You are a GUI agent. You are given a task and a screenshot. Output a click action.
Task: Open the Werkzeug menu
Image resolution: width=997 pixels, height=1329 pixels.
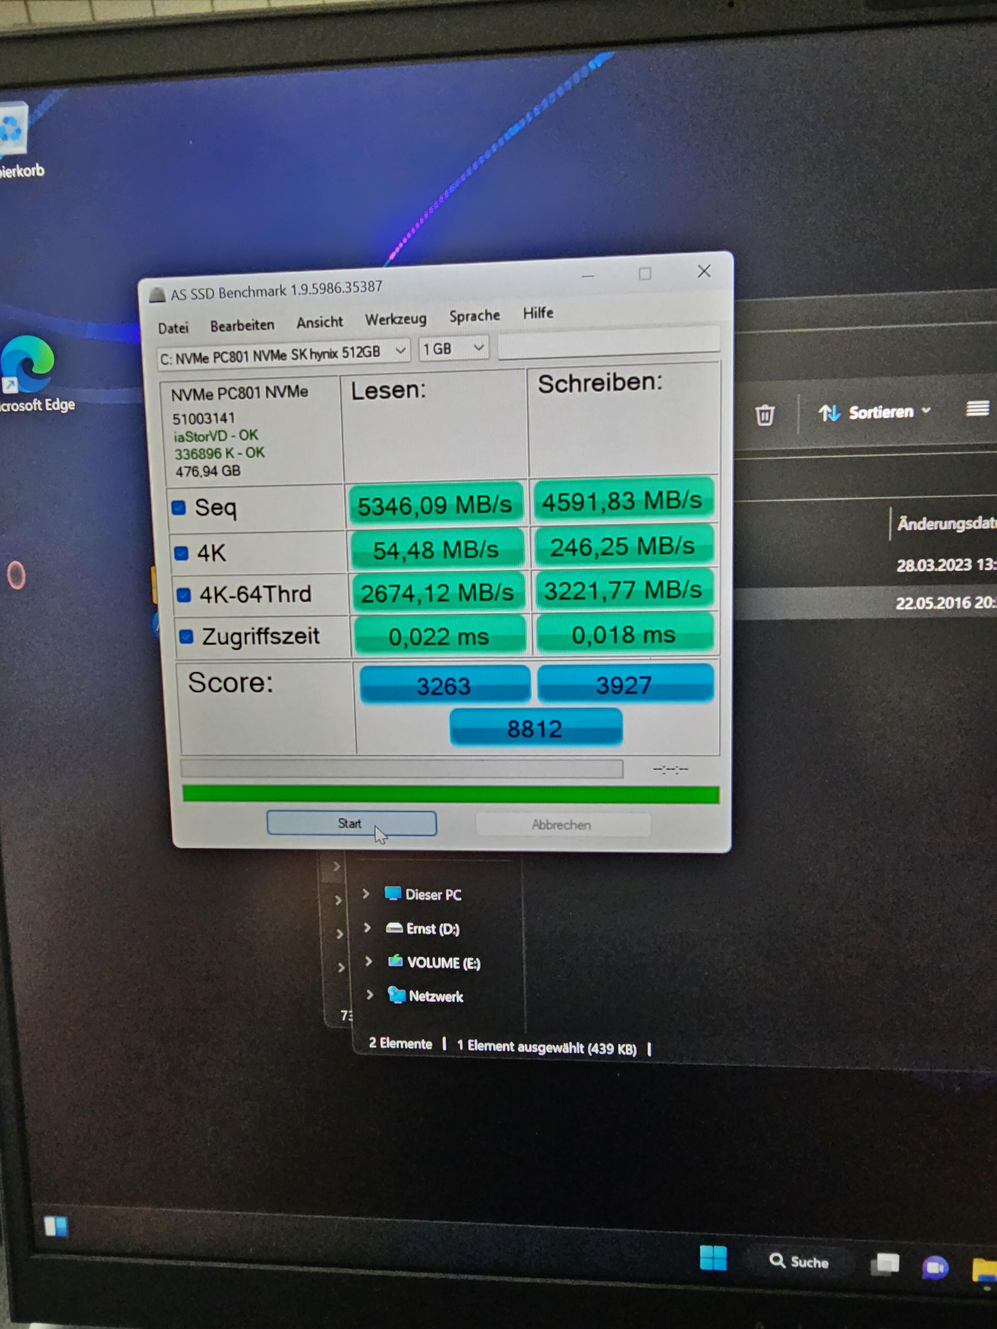point(395,319)
